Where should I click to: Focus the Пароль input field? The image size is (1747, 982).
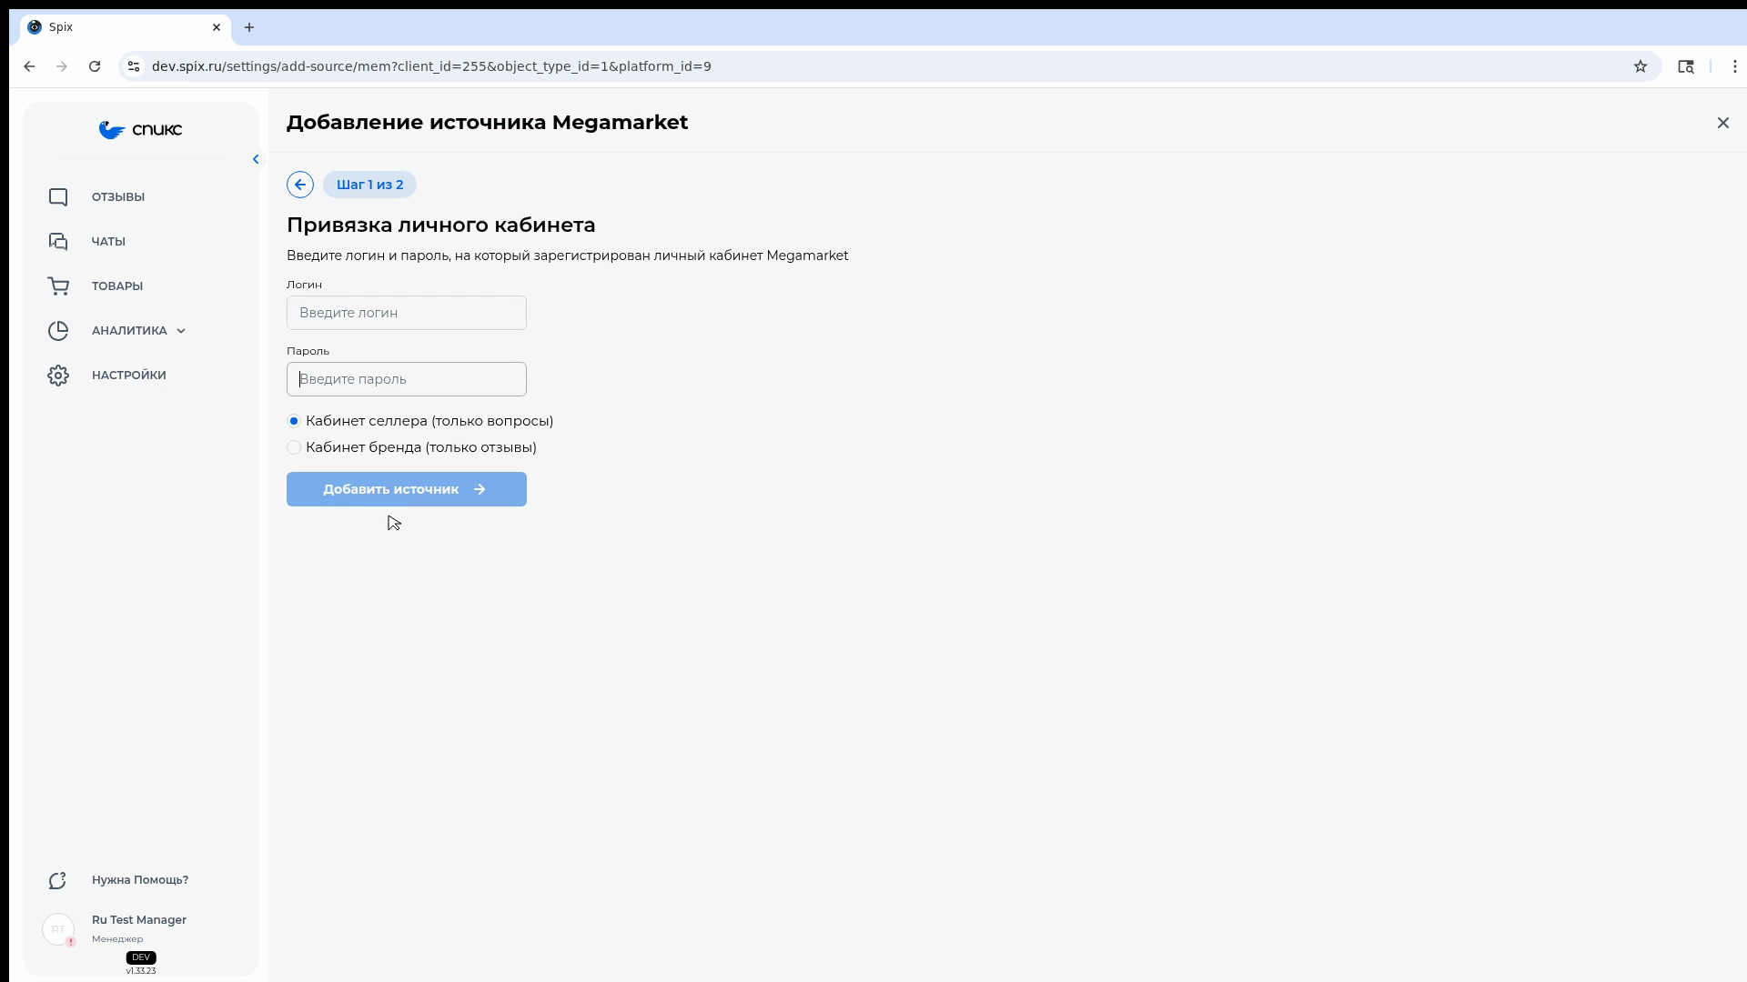[407, 379]
